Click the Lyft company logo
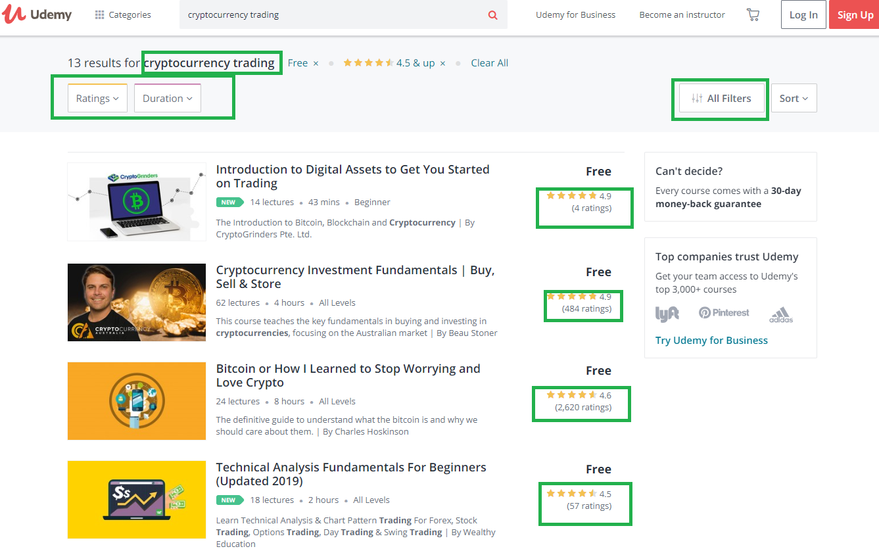879x549 pixels. [x=667, y=314]
